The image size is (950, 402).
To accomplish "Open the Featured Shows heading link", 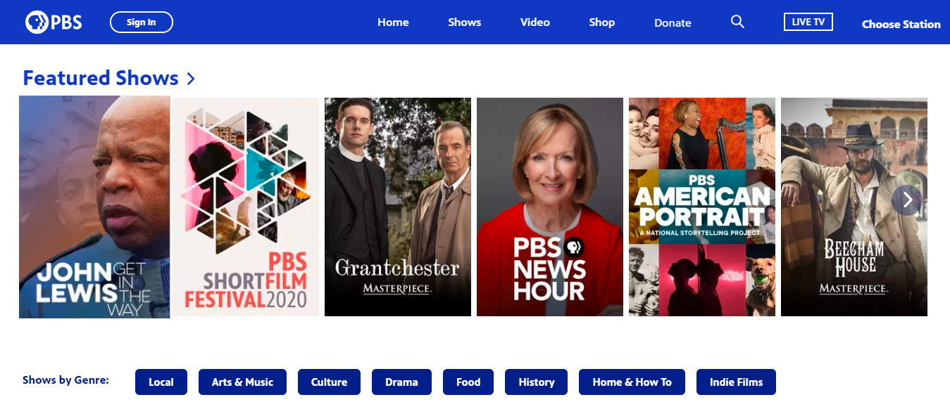I will [x=108, y=78].
